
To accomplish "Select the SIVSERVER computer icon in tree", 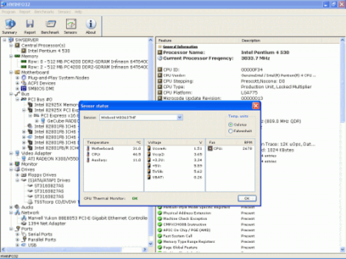I will coord(11,40).
